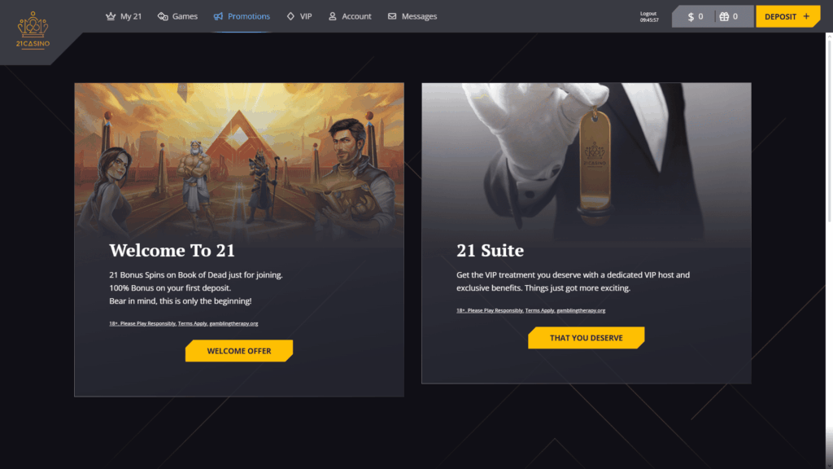Click the gift box bonus balance icon
The image size is (833, 469).
click(724, 16)
